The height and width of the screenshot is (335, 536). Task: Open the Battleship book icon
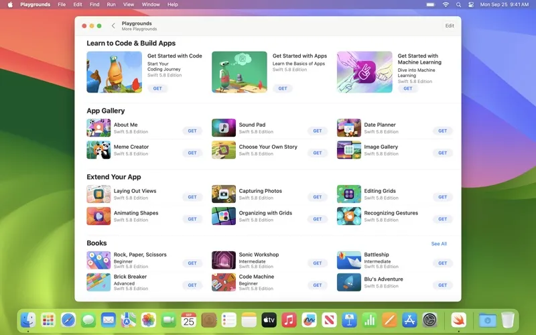[x=348, y=260]
